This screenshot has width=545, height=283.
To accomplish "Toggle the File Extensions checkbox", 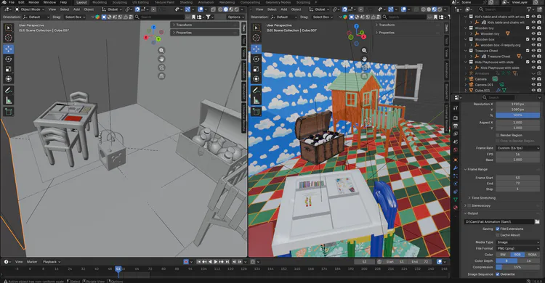I will 498,229.
